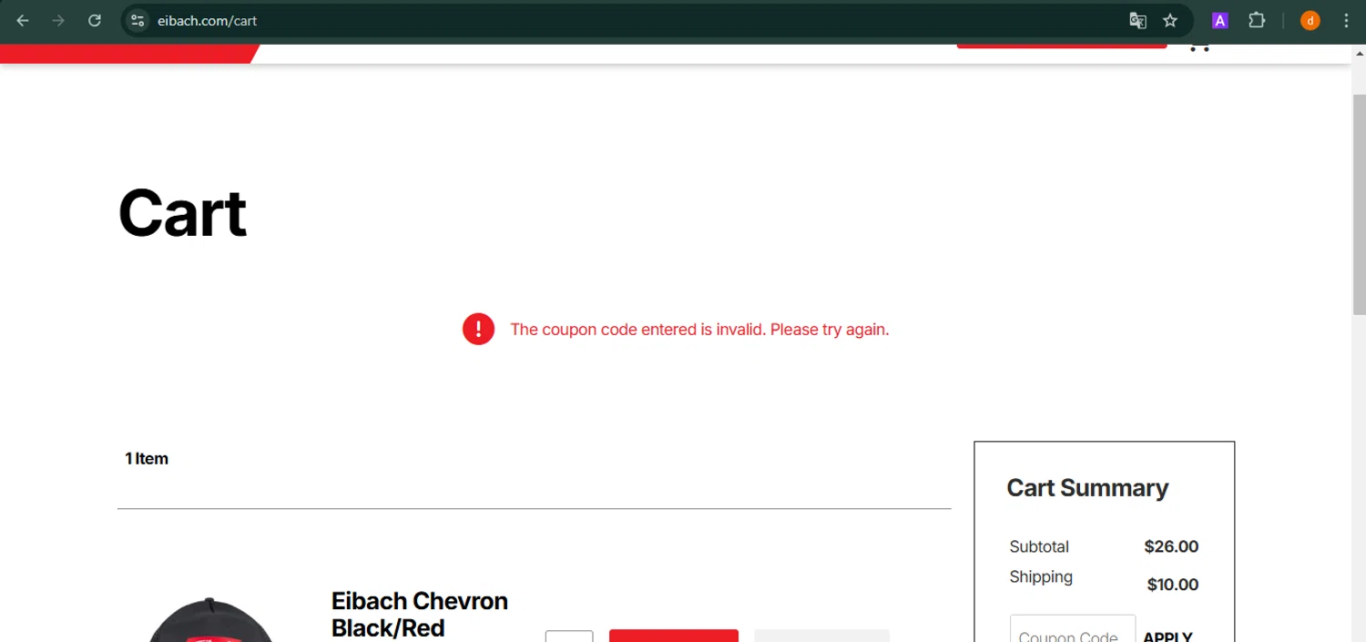Bookmark this page with the star icon
The height and width of the screenshot is (642, 1366).
click(1170, 20)
